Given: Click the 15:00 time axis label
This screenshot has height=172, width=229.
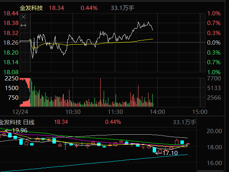Looking at the screenshot, I should (200, 112).
